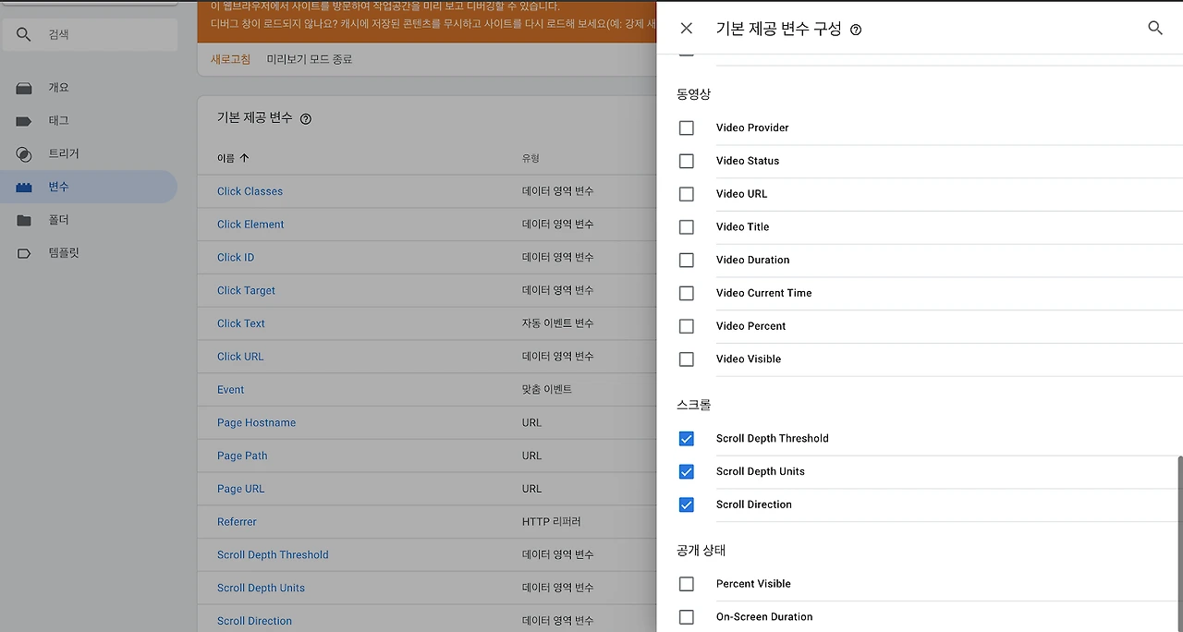
Task: Close the 기본 제공 변수 구성 panel
Action: click(x=687, y=29)
